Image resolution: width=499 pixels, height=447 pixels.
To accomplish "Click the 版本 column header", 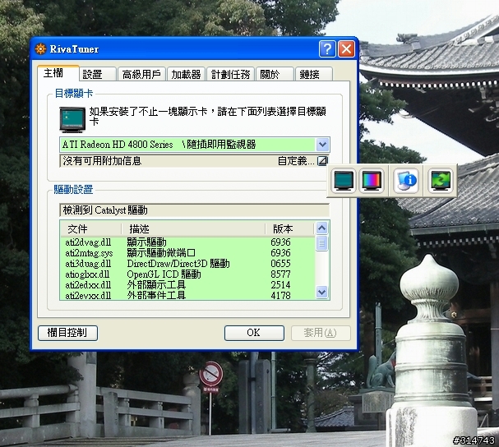I will [289, 228].
